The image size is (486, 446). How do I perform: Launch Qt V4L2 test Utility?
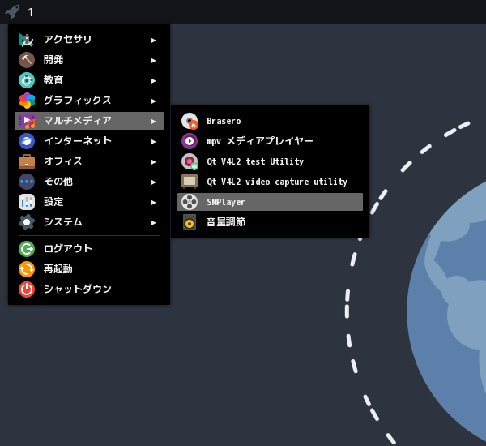click(x=270, y=161)
